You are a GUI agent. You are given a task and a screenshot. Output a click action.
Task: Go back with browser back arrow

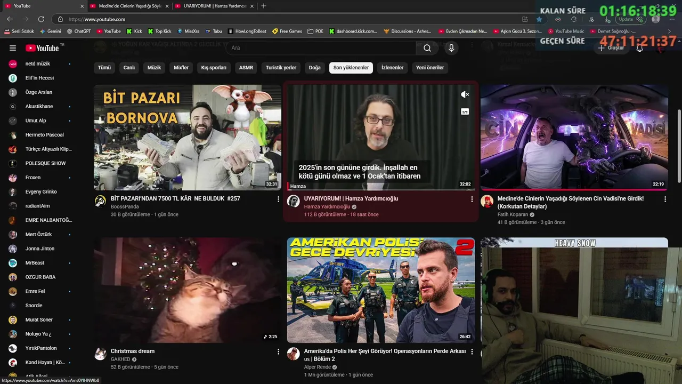tap(10, 19)
